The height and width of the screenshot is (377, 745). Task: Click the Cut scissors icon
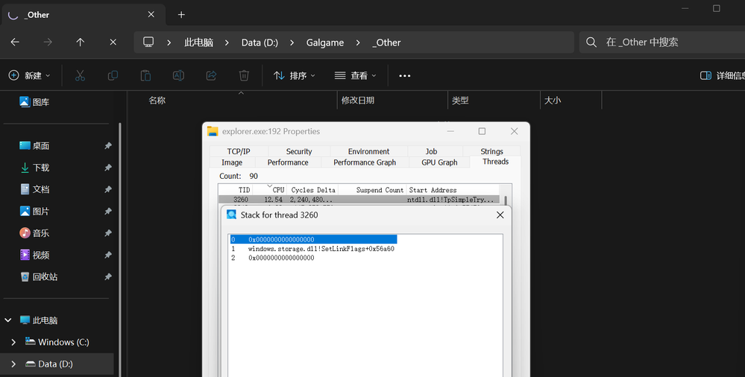tap(80, 75)
